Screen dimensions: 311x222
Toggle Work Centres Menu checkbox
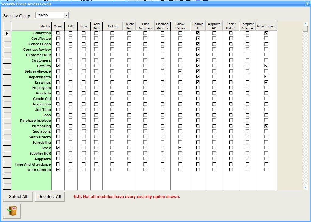[x=58, y=170]
